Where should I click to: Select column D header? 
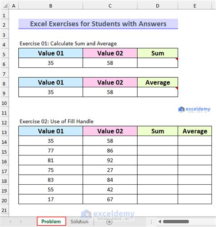158,6
